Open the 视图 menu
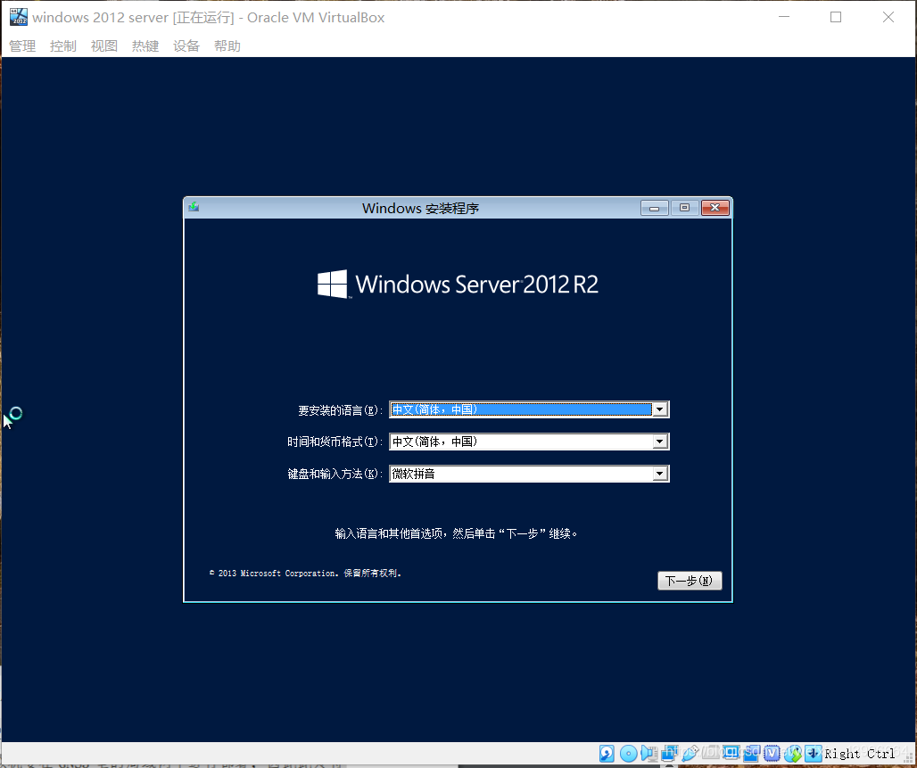 coord(104,46)
